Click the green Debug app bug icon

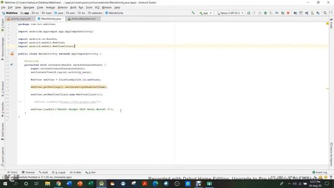point(266,13)
